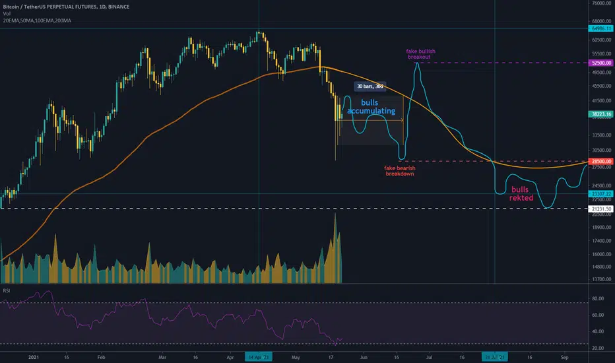This screenshot has height=363, width=615.
Task: Click the 45500.00 price scale value
Action: 601,86
